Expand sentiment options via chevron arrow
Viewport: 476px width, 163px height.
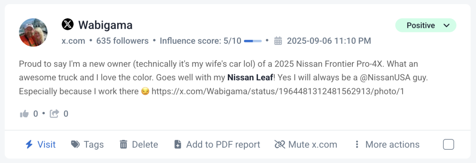click(x=446, y=26)
